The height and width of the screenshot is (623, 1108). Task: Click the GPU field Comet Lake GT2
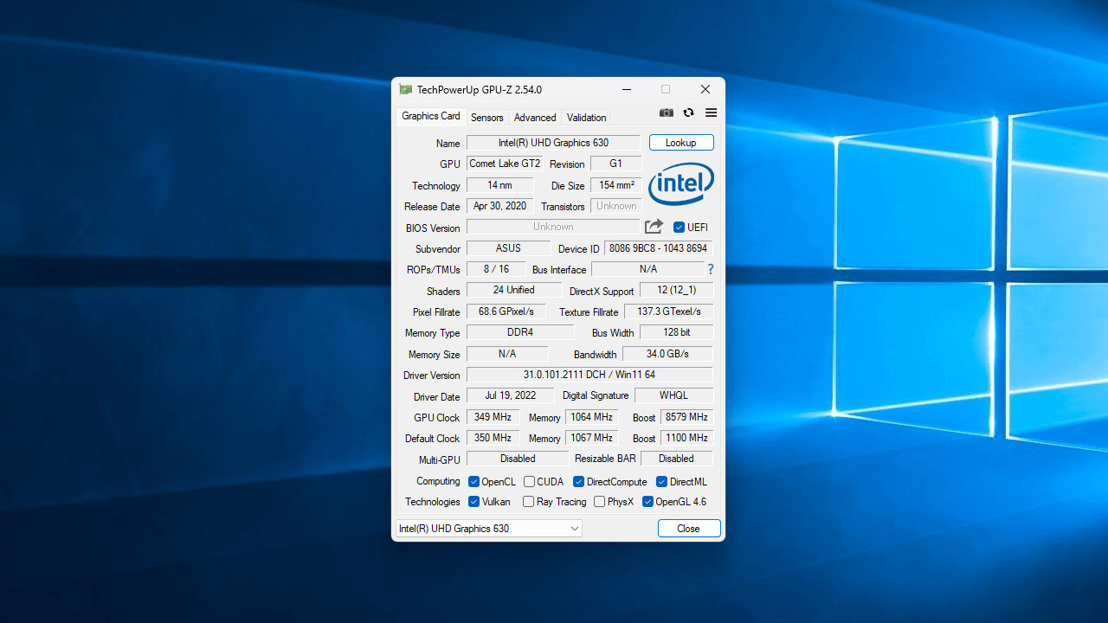505,164
